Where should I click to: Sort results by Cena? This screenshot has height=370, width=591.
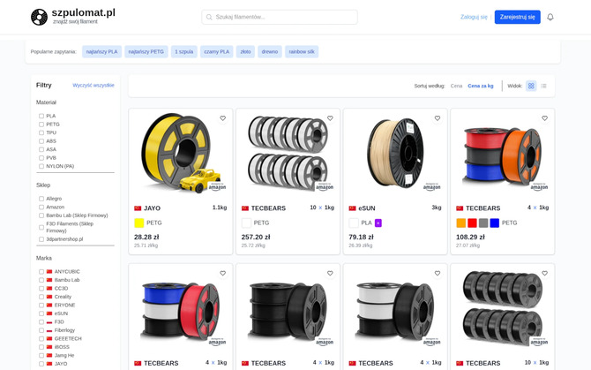(456, 86)
